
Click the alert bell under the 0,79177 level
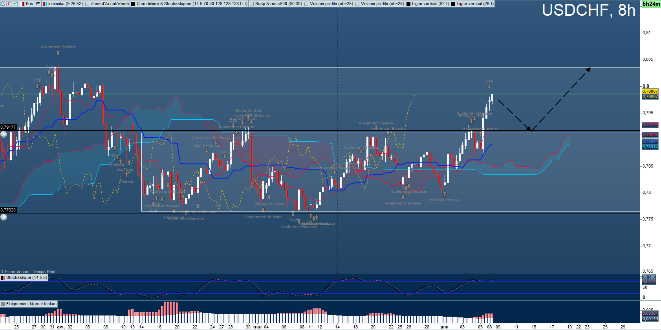pyautogui.click(x=4, y=134)
